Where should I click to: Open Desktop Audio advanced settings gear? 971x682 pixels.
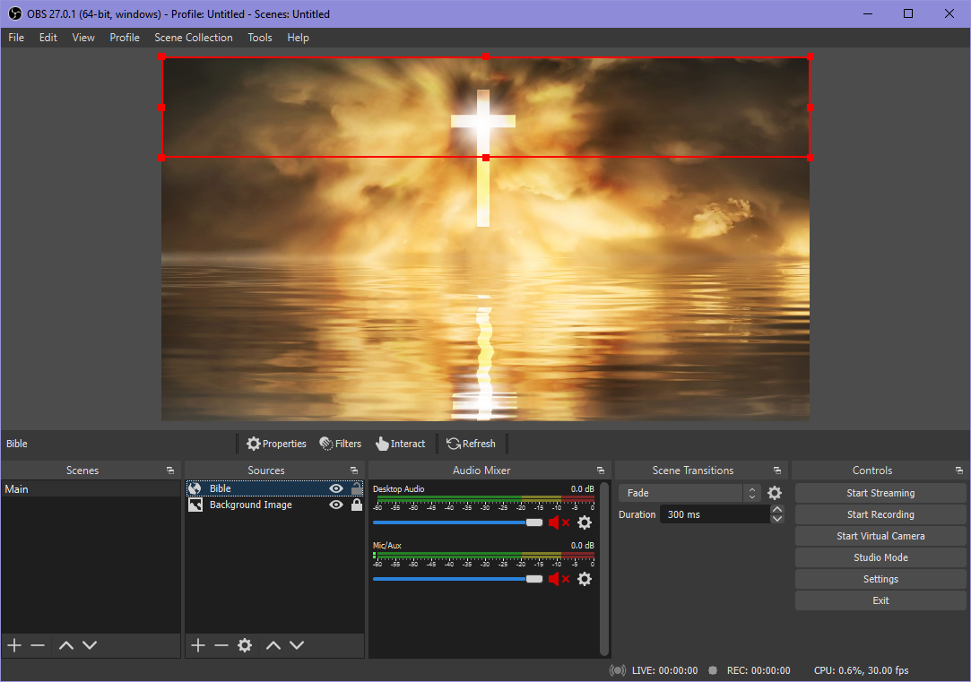pyautogui.click(x=584, y=522)
